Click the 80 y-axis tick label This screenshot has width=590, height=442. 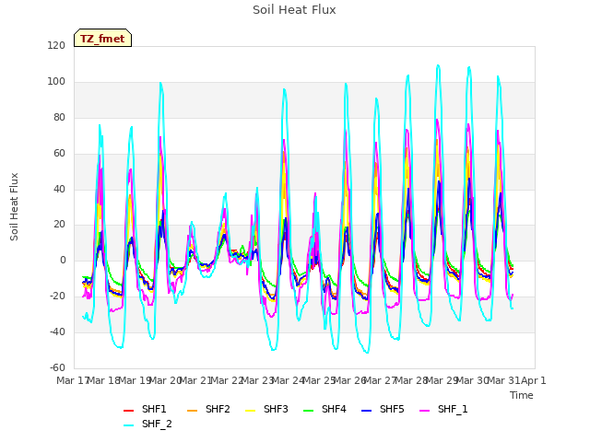[x=59, y=118]
